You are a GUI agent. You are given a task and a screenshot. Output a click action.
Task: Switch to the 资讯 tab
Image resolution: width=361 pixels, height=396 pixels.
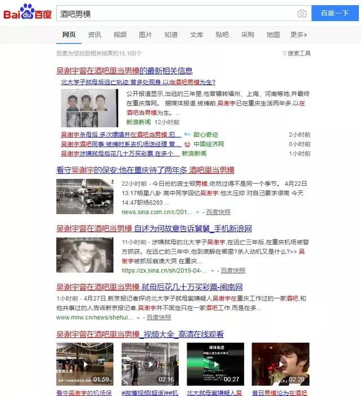click(94, 34)
